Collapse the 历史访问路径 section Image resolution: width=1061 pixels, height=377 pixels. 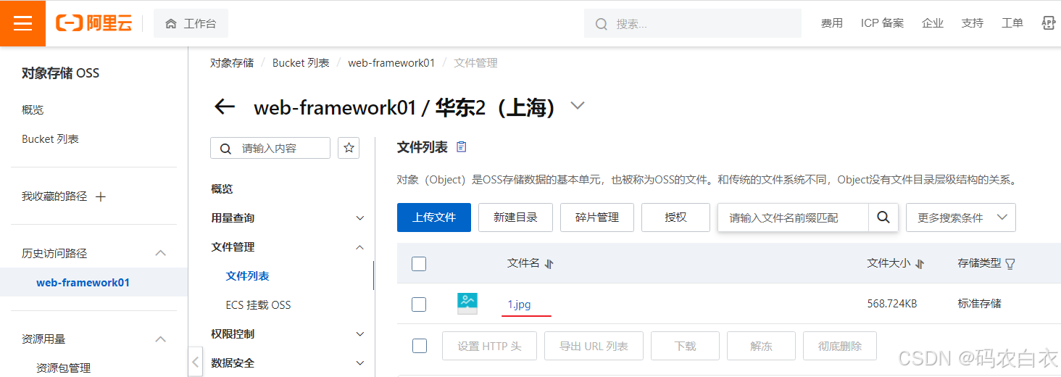pos(161,253)
